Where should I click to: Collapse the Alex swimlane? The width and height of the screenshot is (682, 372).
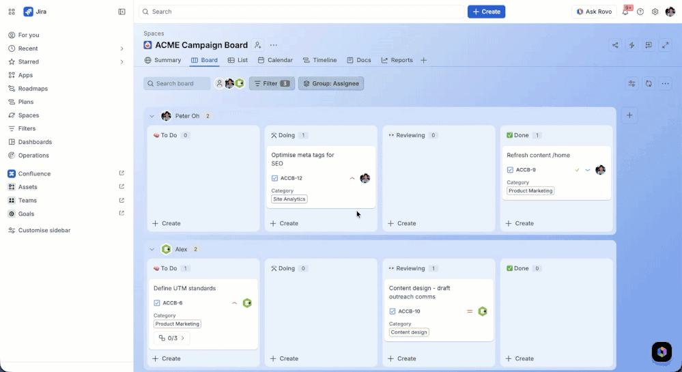click(152, 249)
